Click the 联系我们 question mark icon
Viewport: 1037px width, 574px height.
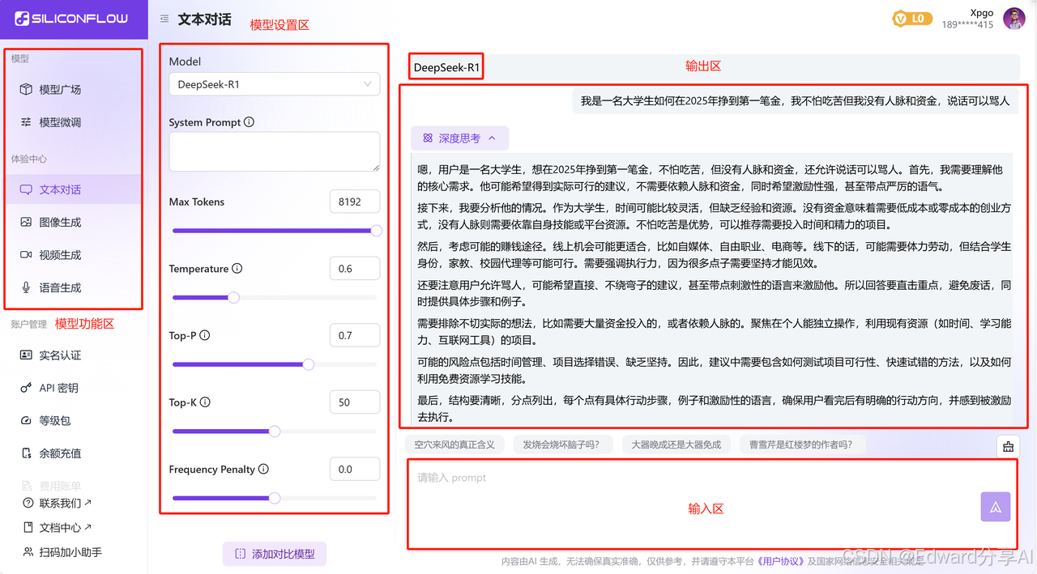pyautogui.click(x=28, y=503)
